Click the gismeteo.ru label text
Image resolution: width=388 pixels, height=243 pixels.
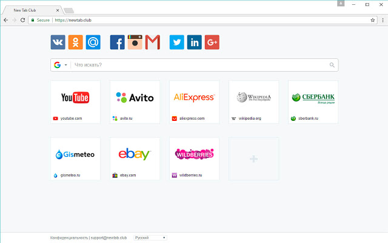[x=70, y=176]
